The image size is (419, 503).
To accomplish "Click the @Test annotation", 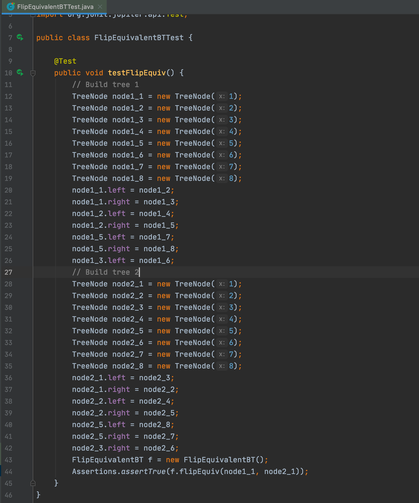I will [x=65, y=61].
